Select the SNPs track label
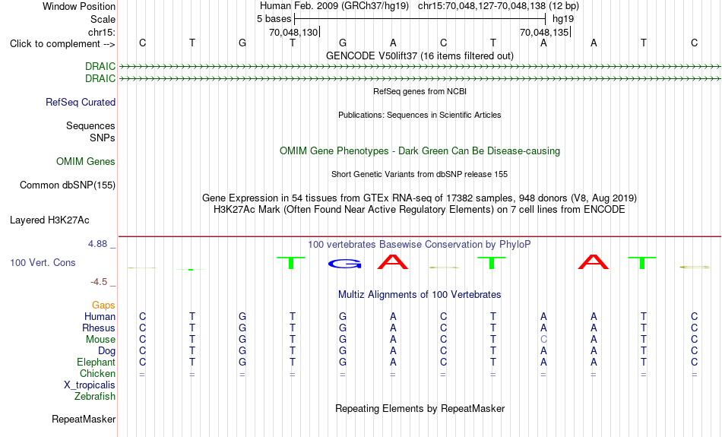 [x=103, y=138]
